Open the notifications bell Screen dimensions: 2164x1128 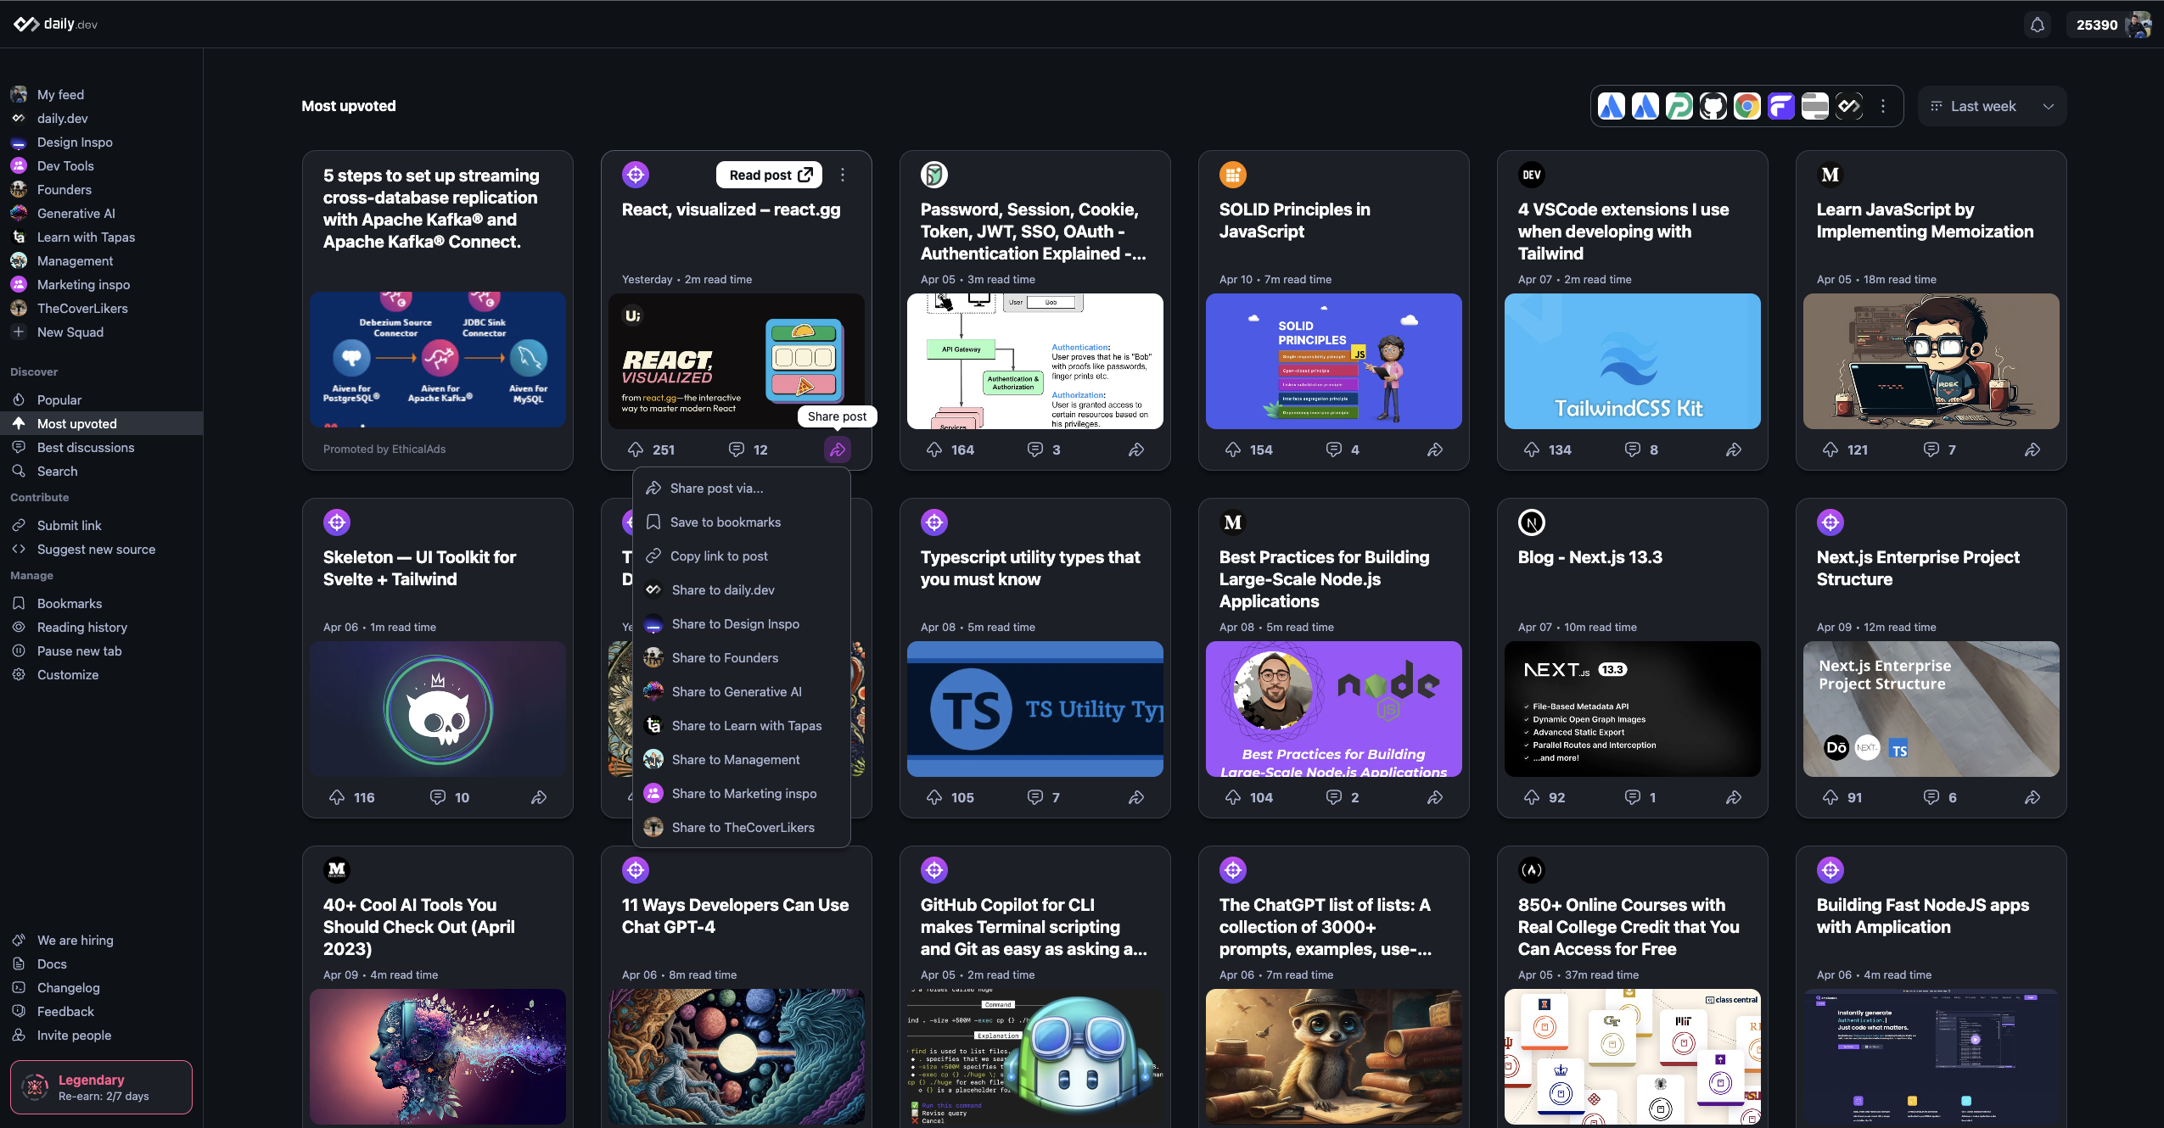(x=2037, y=25)
